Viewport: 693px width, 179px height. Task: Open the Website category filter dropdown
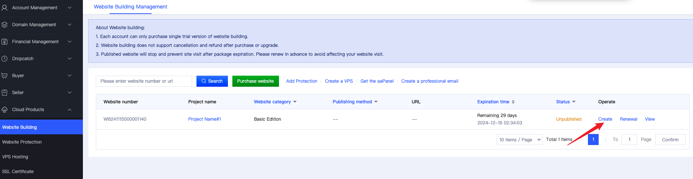coord(295,102)
